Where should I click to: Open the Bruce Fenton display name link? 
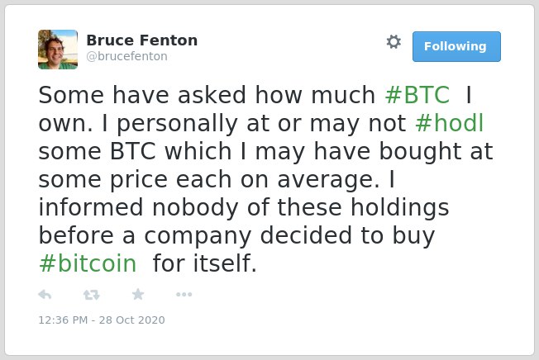142,40
